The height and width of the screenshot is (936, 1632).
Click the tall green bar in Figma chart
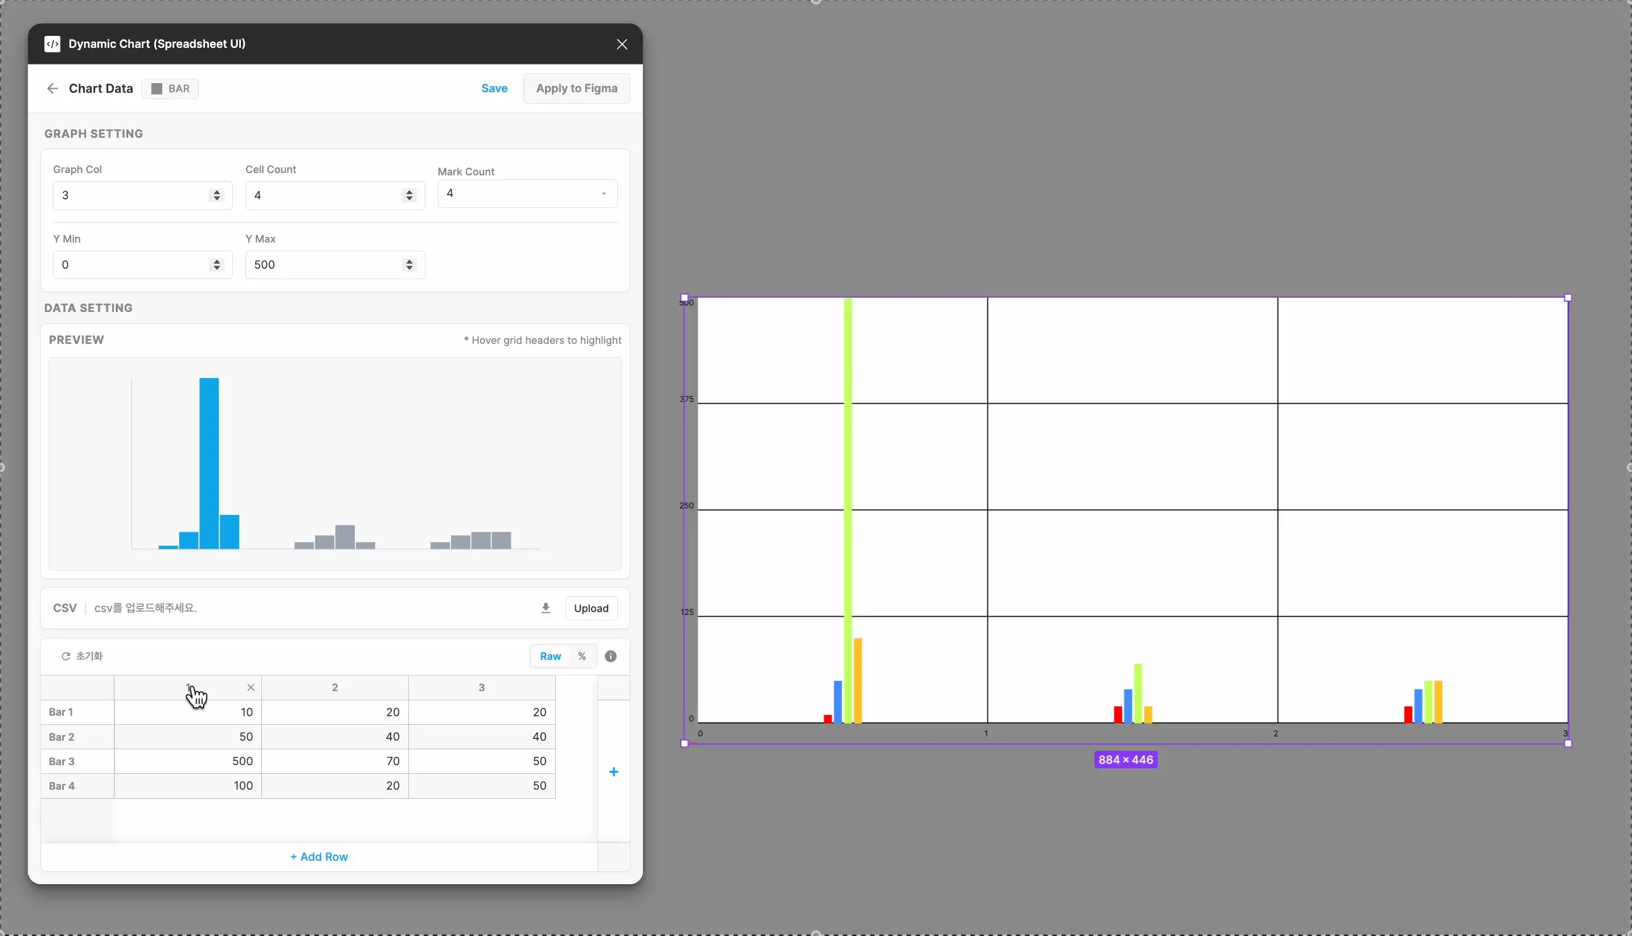point(848,511)
